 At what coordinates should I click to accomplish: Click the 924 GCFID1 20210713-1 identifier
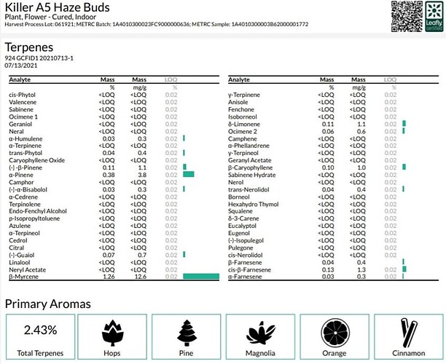(39, 58)
